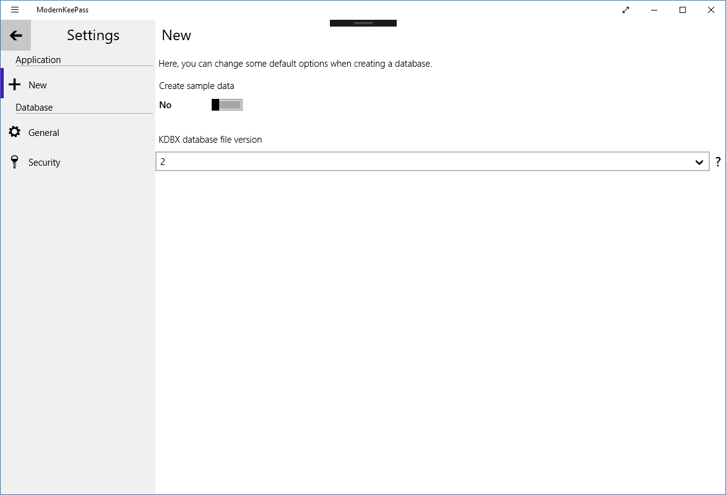Image resolution: width=726 pixels, height=495 pixels.
Task: Click the No label beside the switch
Action: 165,105
